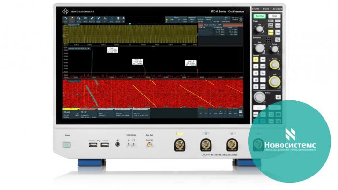Select the Zoom magnifier tool
Screen dimensions: 338x190
[x=79, y=19]
